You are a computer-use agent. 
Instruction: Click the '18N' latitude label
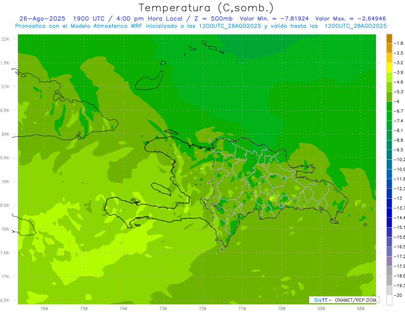click(5, 229)
